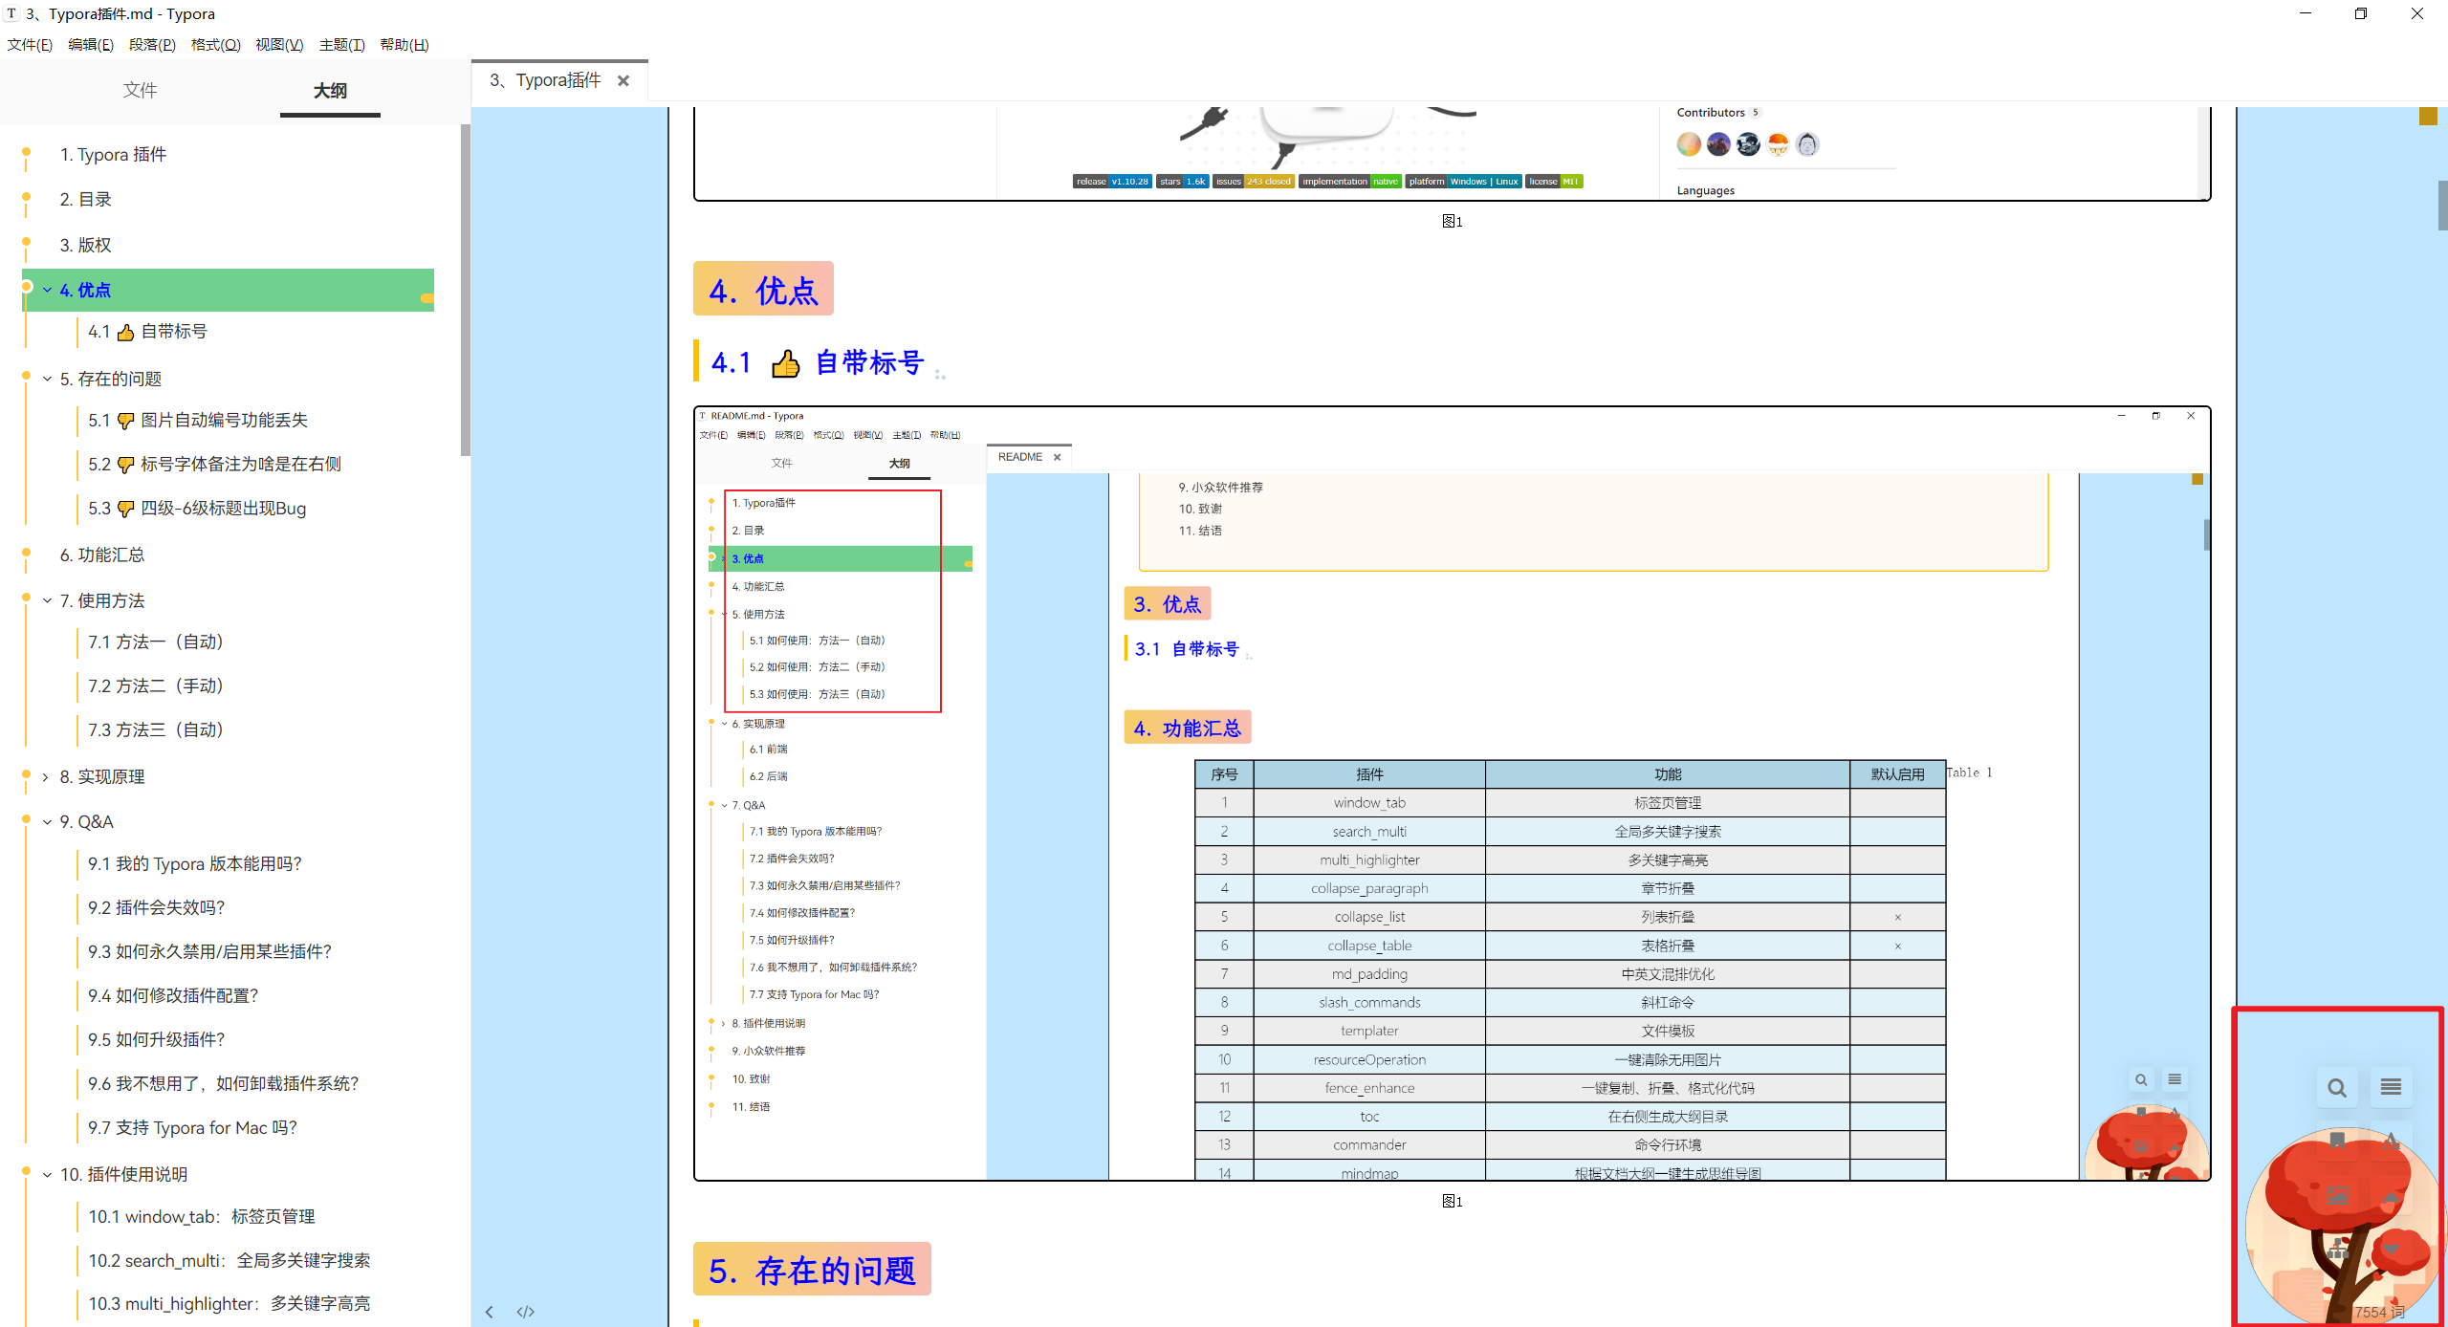This screenshot has height=1327, width=2448.
Task: Switch sidebar to the 大纲 tab
Action: pyautogui.click(x=330, y=90)
